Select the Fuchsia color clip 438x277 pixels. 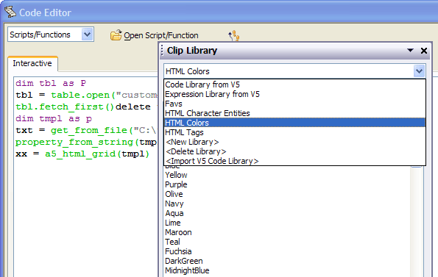(178, 251)
